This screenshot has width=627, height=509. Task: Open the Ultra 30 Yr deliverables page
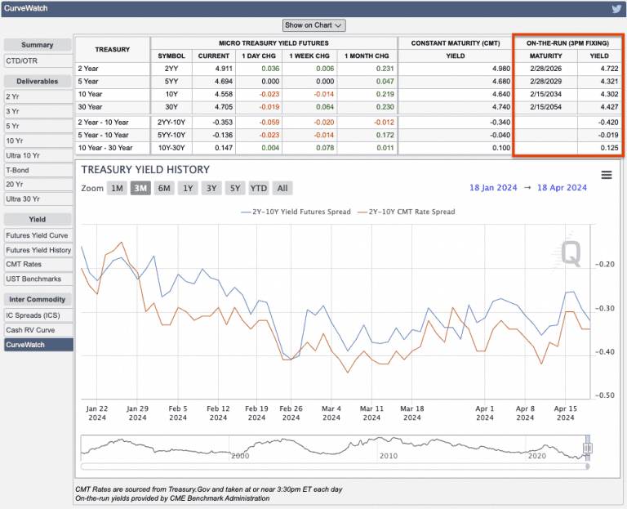38,199
